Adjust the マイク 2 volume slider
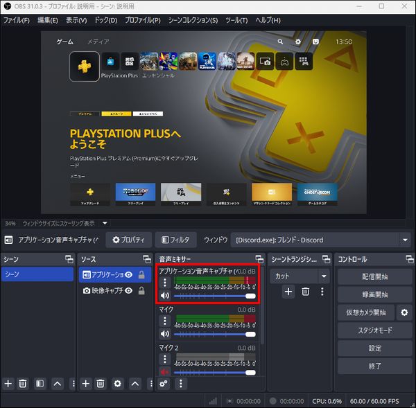Image resolution: width=416 pixels, height=408 pixels. (215, 373)
